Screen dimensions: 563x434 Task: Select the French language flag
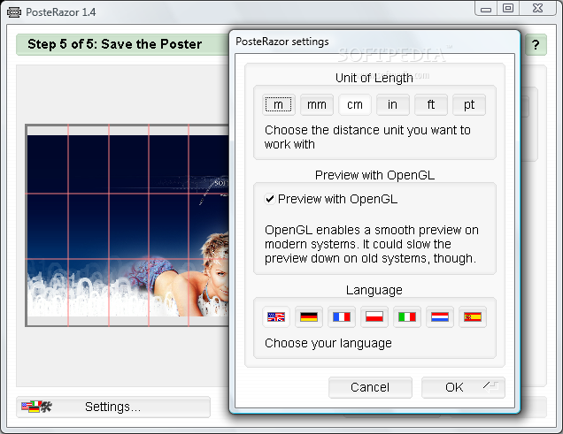342,316
